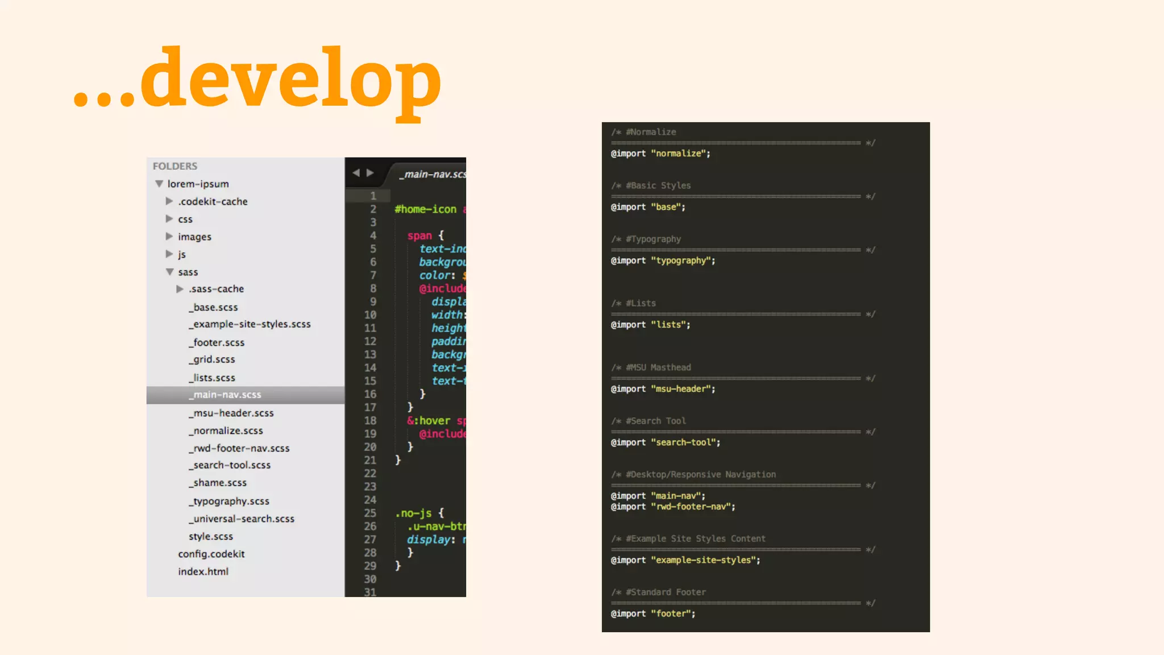Click line number 25 in gutter
This screenshot has height=655, width=1164.
[370, 513]
